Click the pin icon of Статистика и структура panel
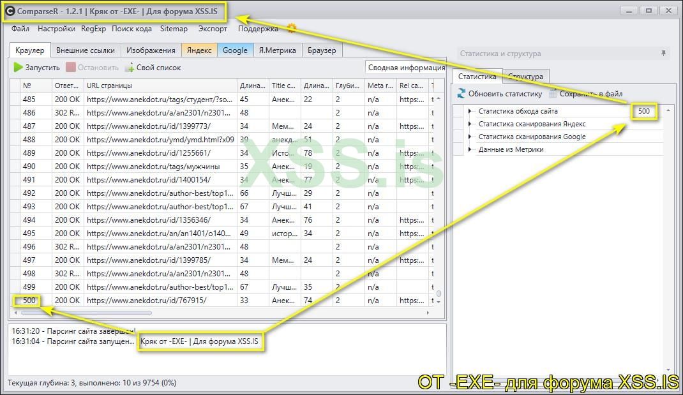 pos(663,53)
